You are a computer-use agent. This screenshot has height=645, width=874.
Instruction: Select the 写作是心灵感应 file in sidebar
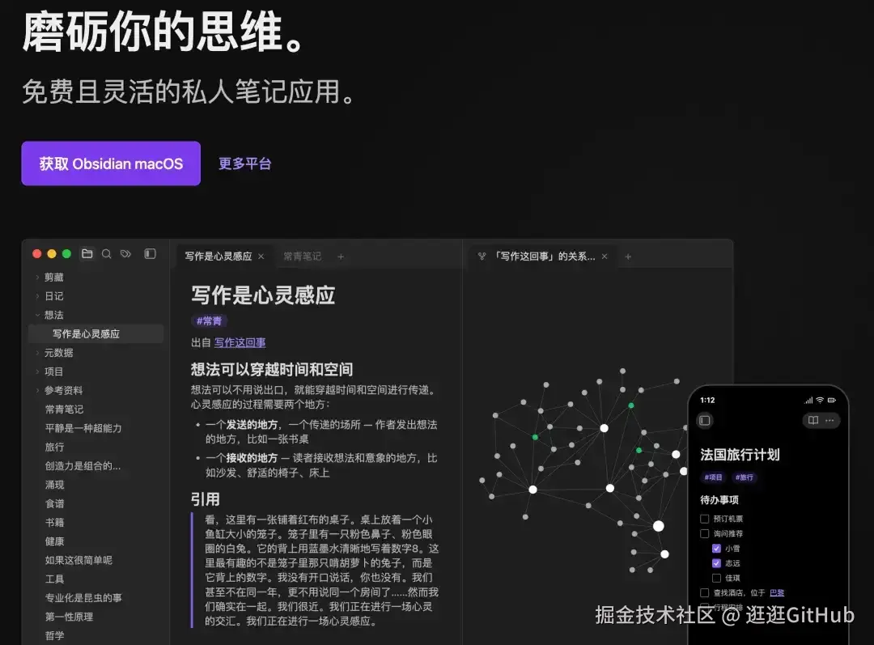coord(95,334)
